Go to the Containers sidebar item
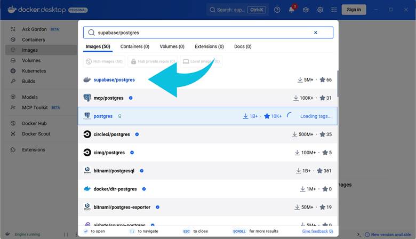416x239 pixels. pos(34,39)
